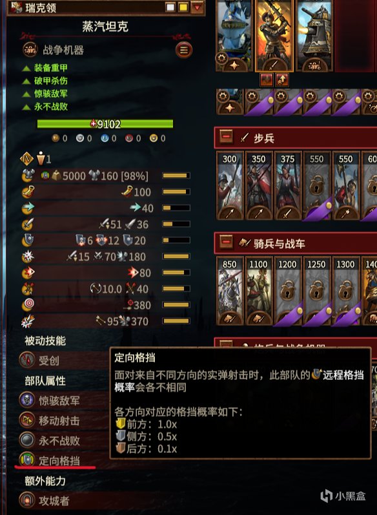Select the armor stat icon beside 5000

pyautogui.click(x=28, y=176)
